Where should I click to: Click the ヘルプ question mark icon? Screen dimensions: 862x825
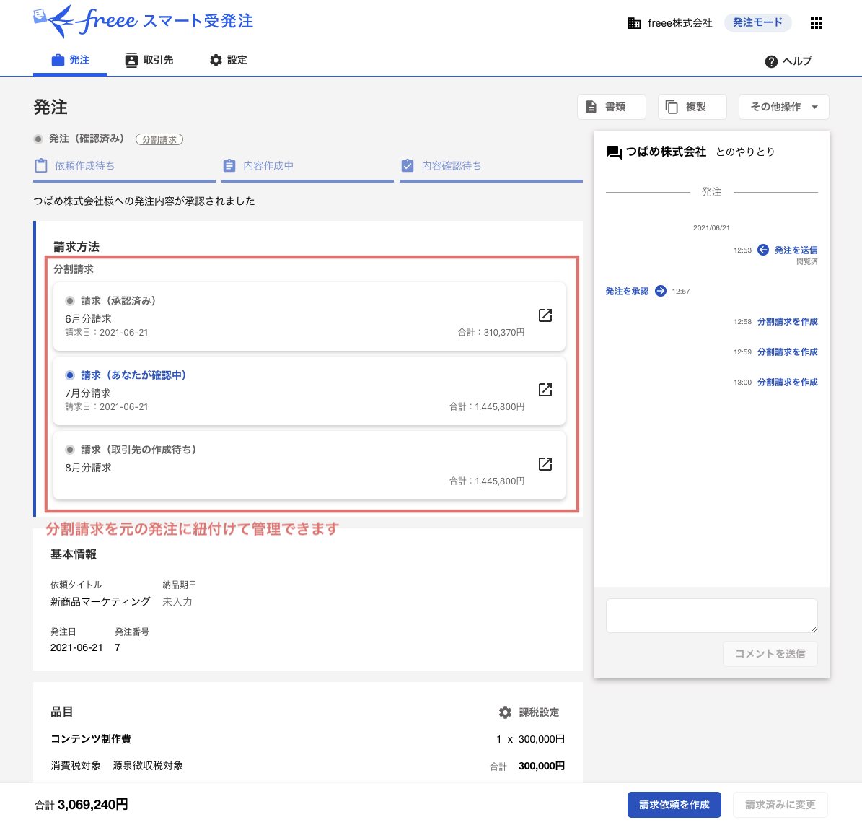pyautogui.click(x=770, y=61)
